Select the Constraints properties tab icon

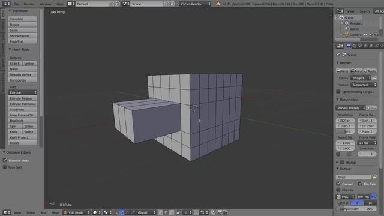tap(377, 46)
